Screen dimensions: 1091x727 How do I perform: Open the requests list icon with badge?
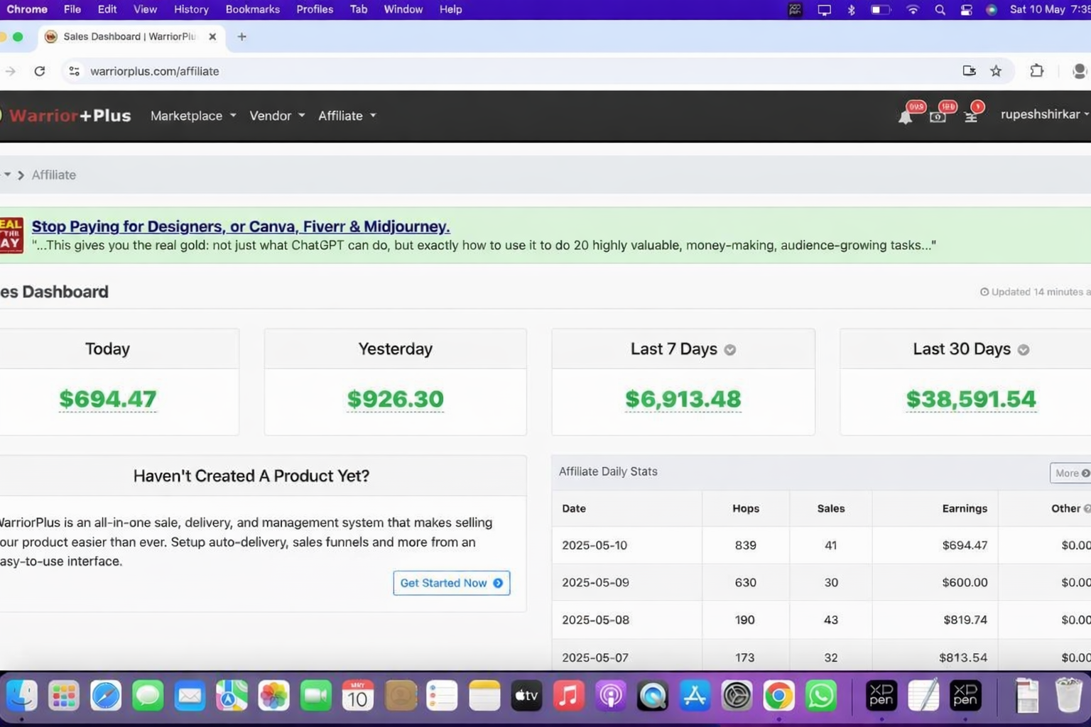click(971, 116)
